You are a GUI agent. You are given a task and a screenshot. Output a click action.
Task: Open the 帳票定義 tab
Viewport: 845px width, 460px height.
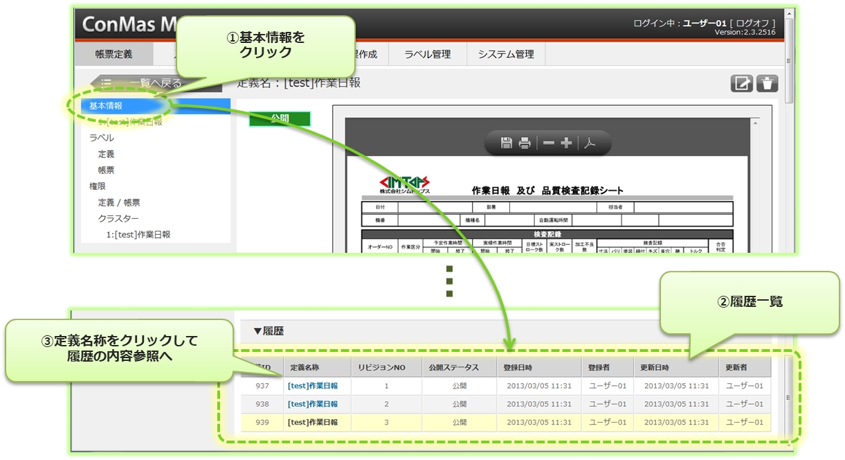click(113, 54)
